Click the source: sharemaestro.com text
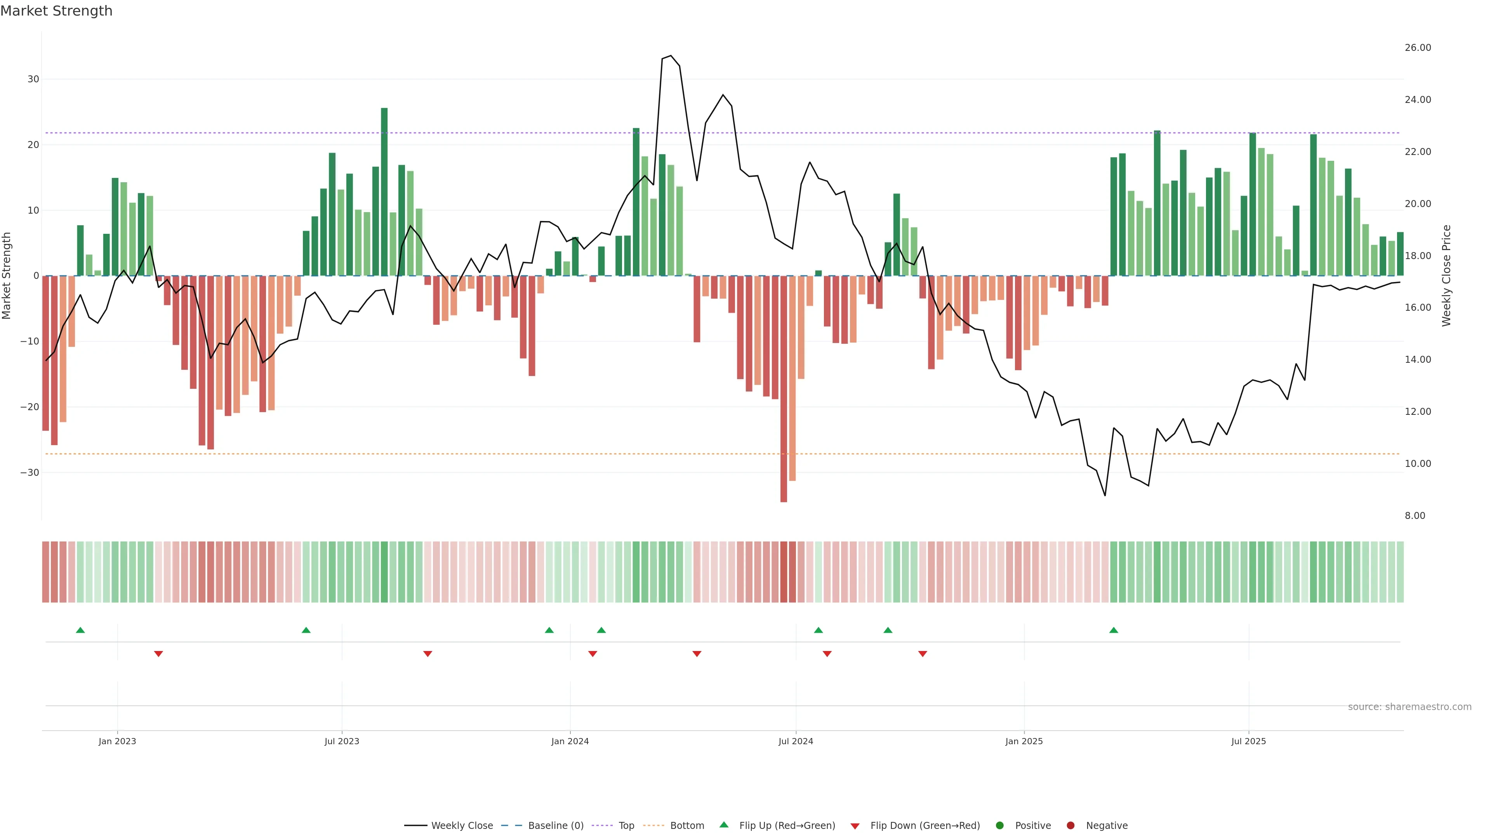Viewport: 1491px width, 839px height. pyautogui.click(x=1409, y=707)
